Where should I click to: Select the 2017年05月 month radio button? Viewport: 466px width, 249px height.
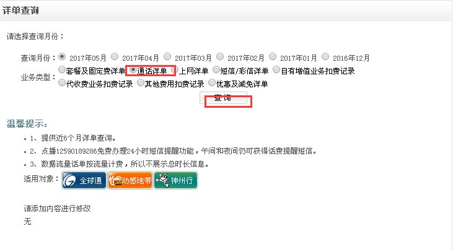(x=62, y=56)
